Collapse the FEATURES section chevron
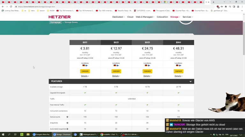The height and width of the screenshot is (137, 245). [190, 82]
